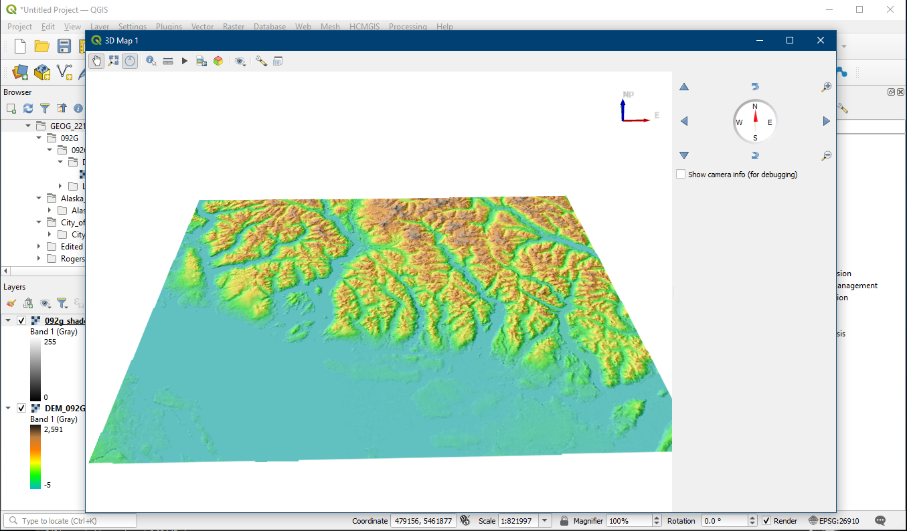Open 3D map configuration wrench icon

click(261, 61)
